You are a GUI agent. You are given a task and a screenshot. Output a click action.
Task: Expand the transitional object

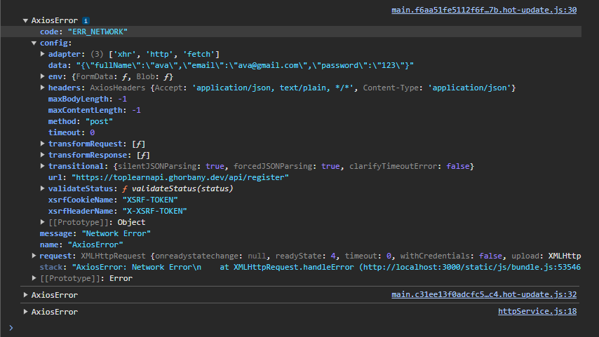42,166
